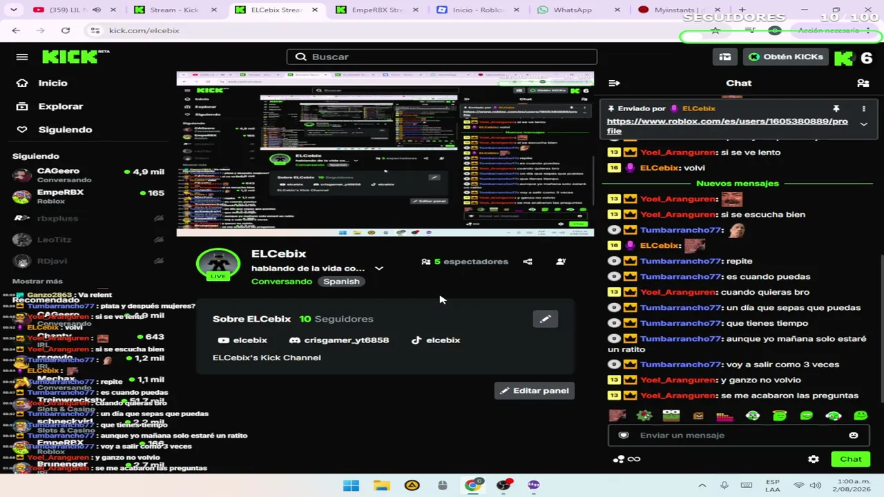Show hidden system tray icons

point(702,485)
